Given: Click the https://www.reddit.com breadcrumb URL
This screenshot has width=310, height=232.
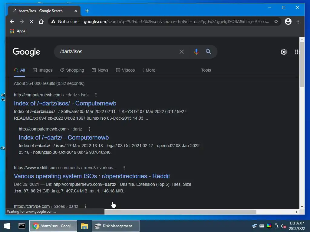Looking at the screenshot, I should (35, 168).
